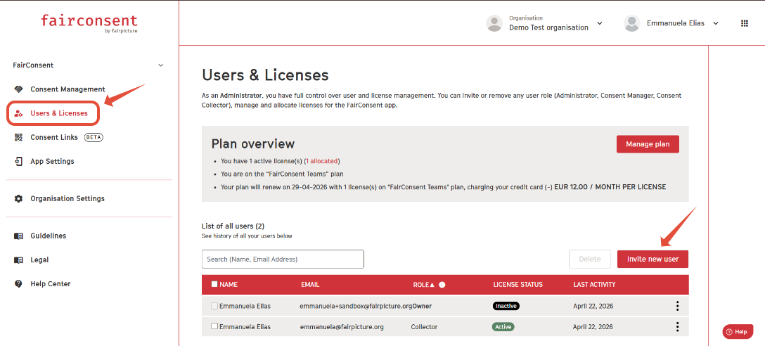The width and height of the screenshot is (765, 346).
Task: Click the Delete button
Action: coord(589,259)
